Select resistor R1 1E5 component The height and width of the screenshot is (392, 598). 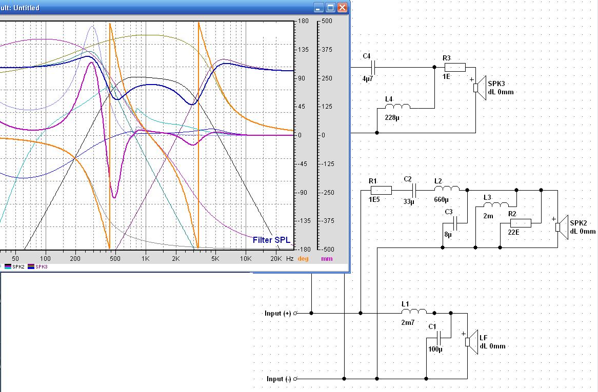(381, 190)
